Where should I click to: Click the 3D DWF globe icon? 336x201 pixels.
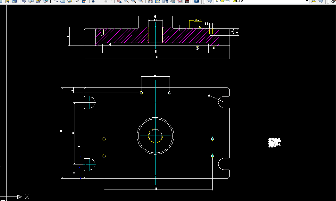(x=46, y=1)
